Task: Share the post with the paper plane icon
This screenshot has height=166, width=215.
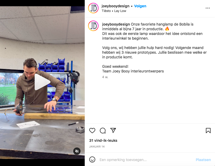Action: 113,130
